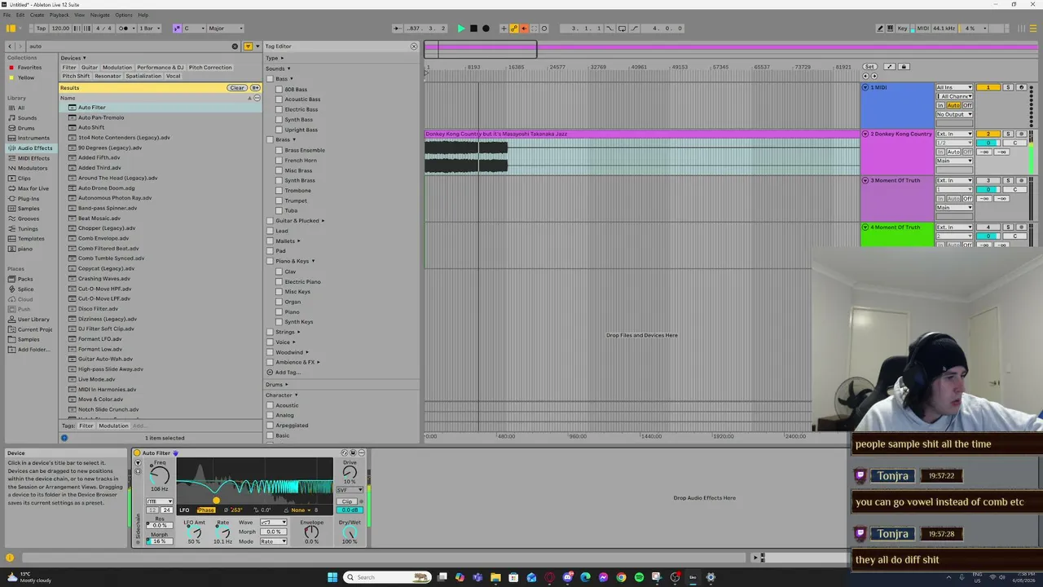The image size is (1043, 587).
Task: Expand the Guitar & Plucked tags
Action: [x=323, y=221]
